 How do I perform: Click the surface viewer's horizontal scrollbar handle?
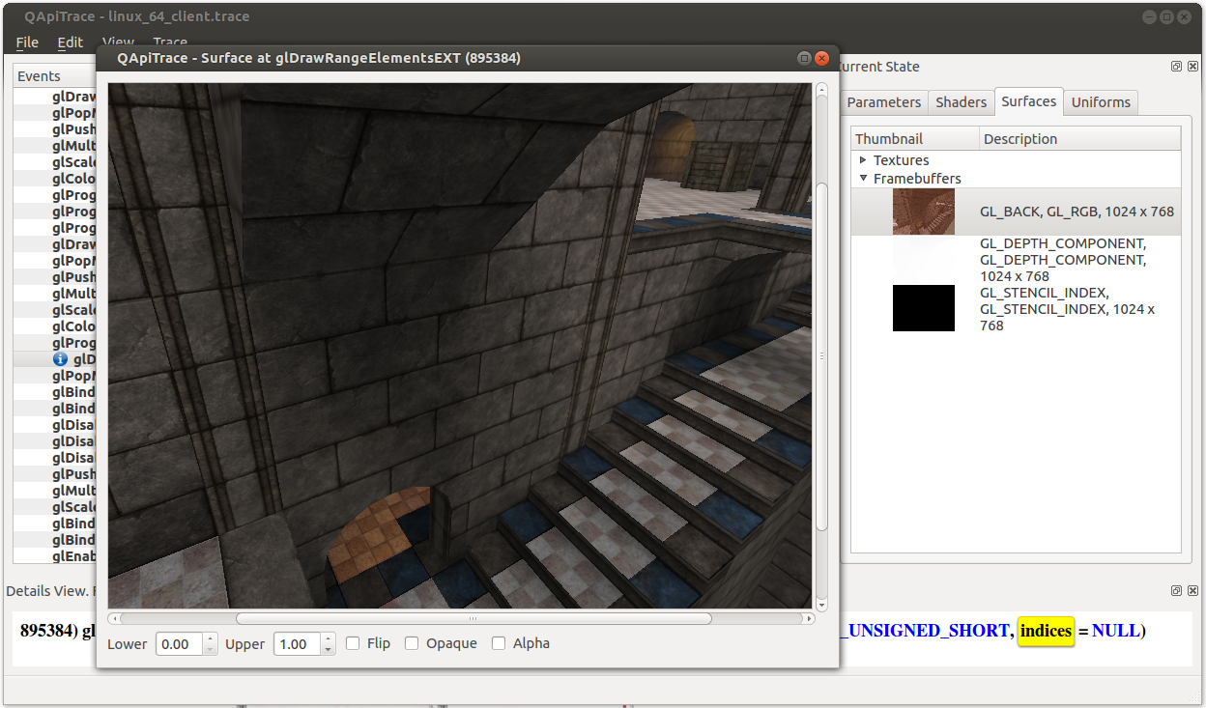[x=474, y=618]
